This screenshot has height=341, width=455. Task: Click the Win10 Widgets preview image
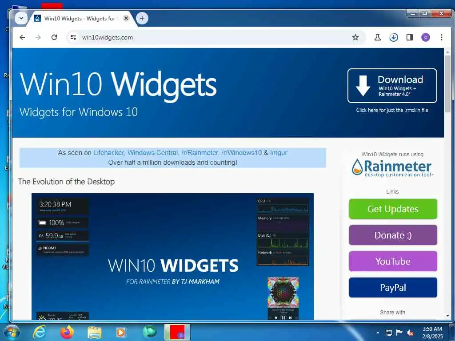[x=173, y=256]
